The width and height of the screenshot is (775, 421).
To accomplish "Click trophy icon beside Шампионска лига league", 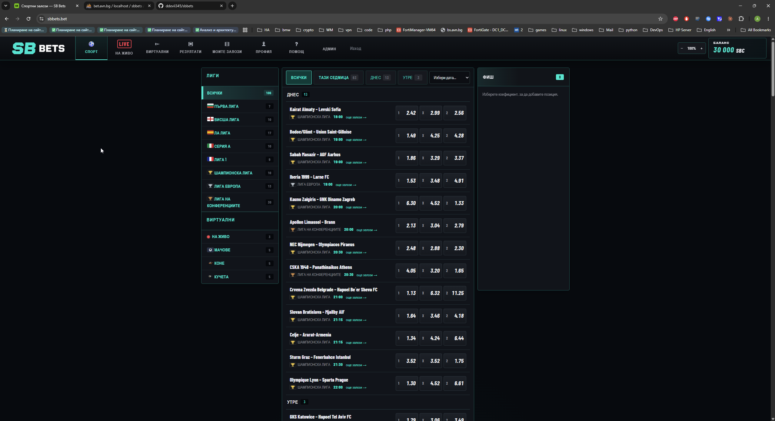I will 210,173.
